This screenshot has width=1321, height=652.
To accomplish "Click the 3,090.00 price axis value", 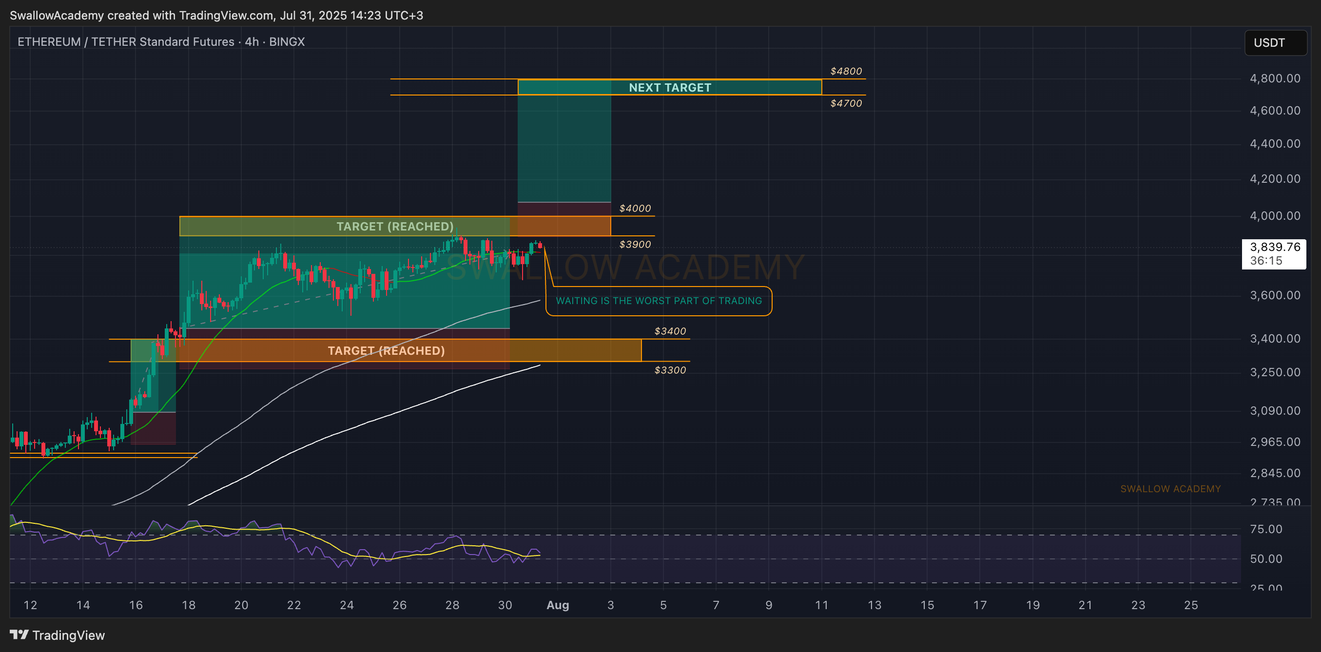I will point(1275,411).
